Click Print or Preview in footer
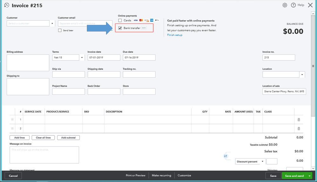 (136, 175)
